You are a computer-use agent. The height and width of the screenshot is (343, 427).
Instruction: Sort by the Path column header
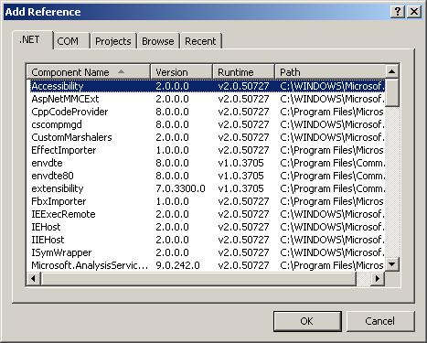click(330, 72)
